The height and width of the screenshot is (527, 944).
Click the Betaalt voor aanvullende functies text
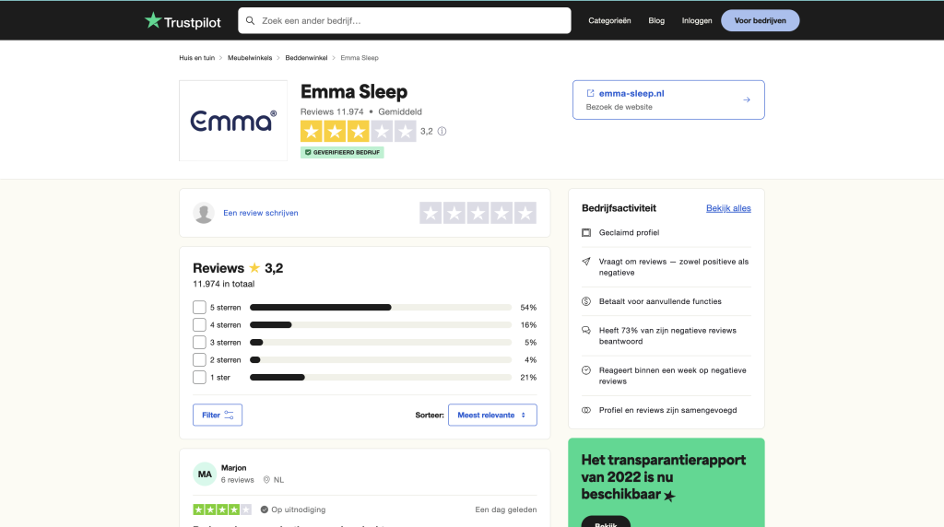tap(660, 301)
